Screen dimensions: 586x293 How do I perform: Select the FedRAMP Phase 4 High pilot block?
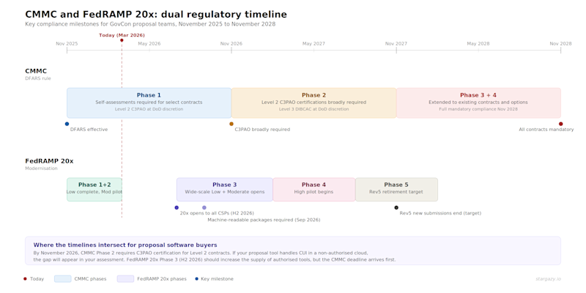tap(314, 190)
